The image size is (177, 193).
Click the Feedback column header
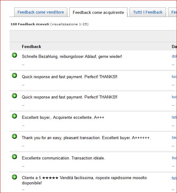31,46
